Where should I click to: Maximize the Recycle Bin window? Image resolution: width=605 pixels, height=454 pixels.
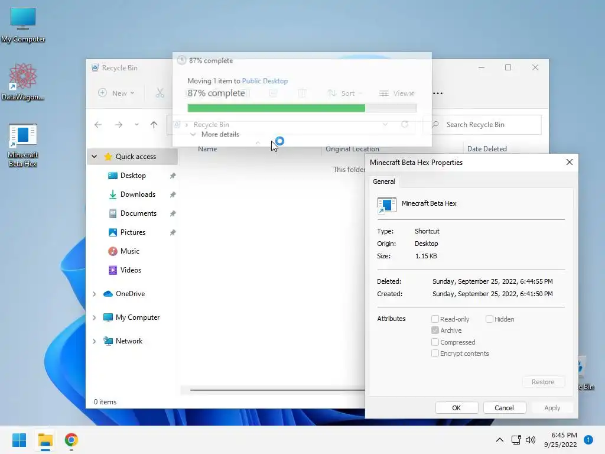[508, 67]
